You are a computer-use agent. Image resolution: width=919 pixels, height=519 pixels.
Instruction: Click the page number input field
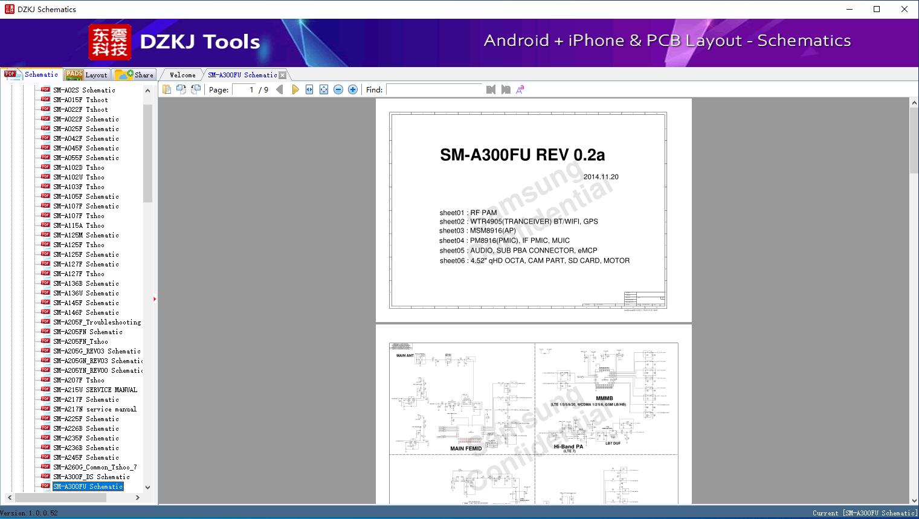pyautogui.click(x=243, y=89)
